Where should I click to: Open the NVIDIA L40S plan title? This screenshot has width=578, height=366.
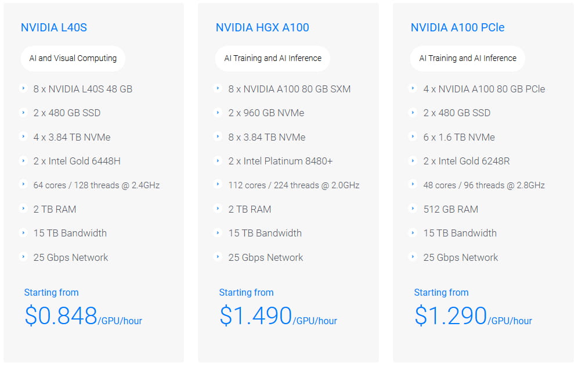54,27
